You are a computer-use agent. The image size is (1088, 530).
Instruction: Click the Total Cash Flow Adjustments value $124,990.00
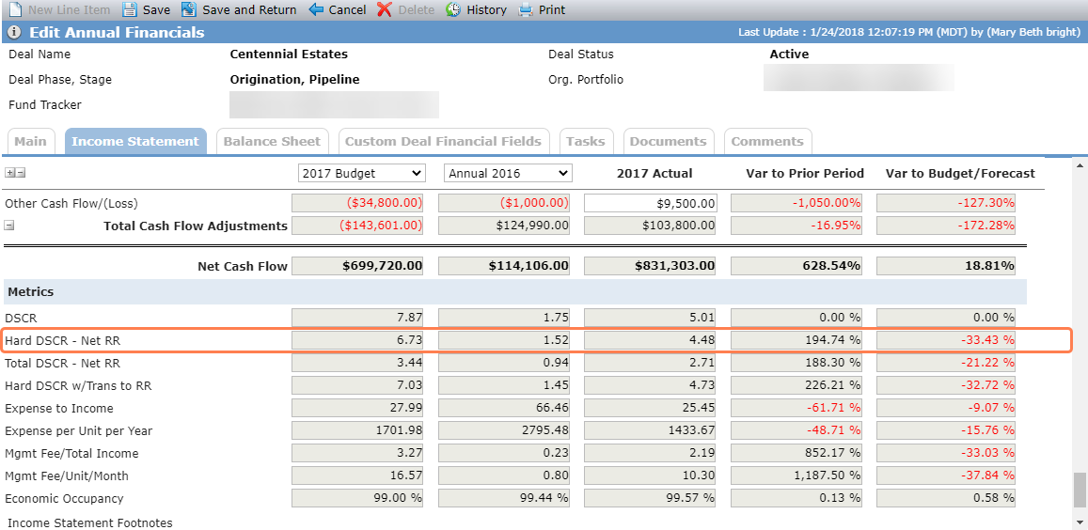(504, 226)
